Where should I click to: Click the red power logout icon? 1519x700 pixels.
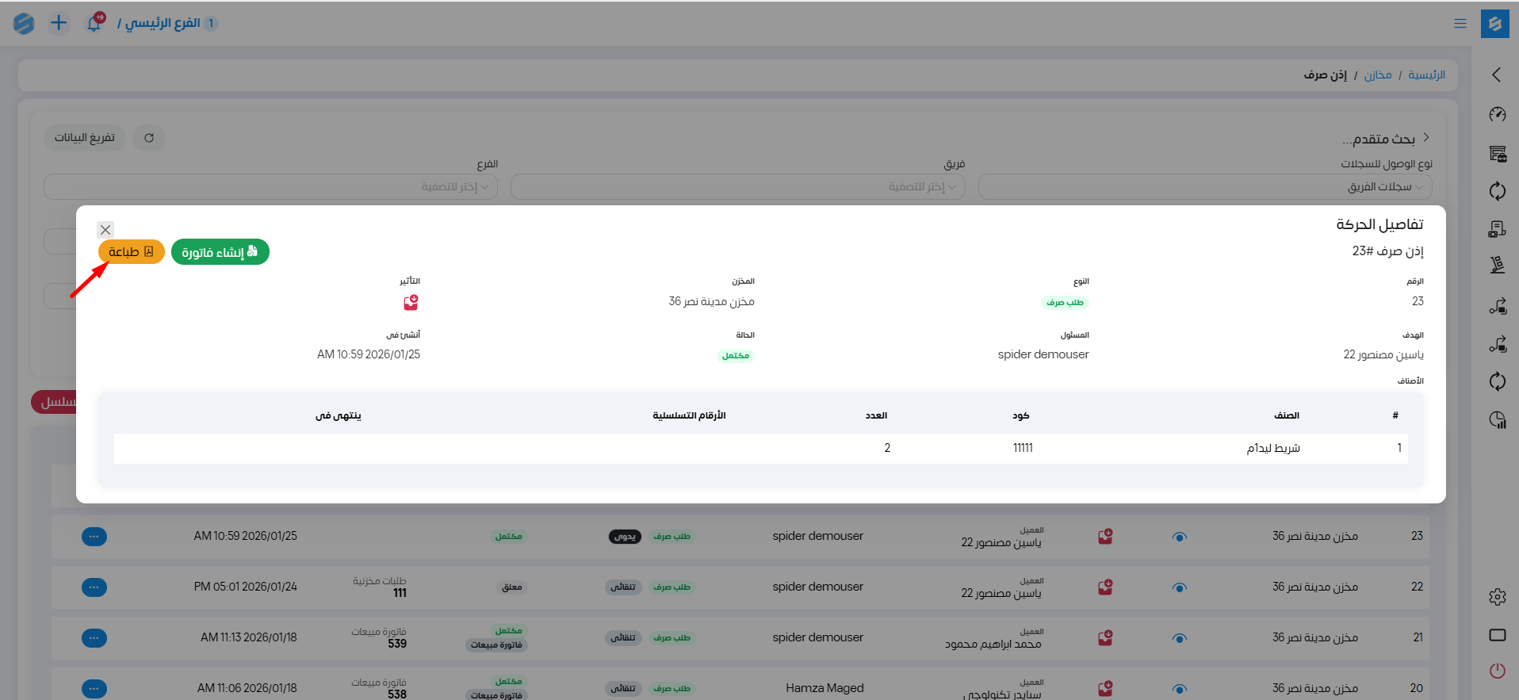tap(1497, 671)
